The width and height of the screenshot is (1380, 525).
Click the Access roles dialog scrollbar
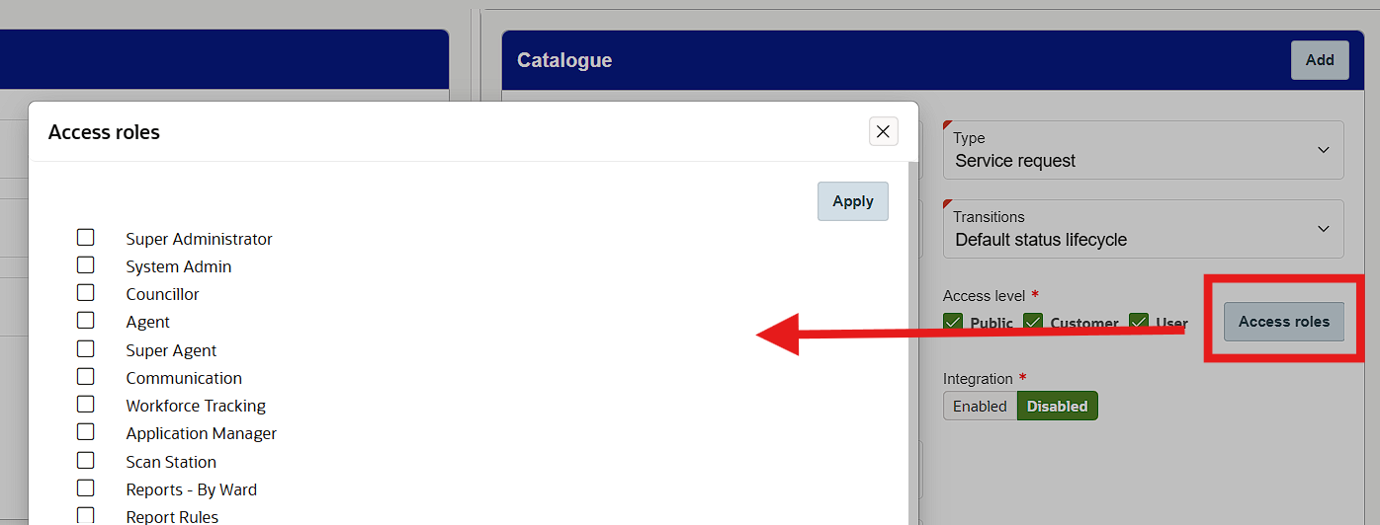pos(913,343)
